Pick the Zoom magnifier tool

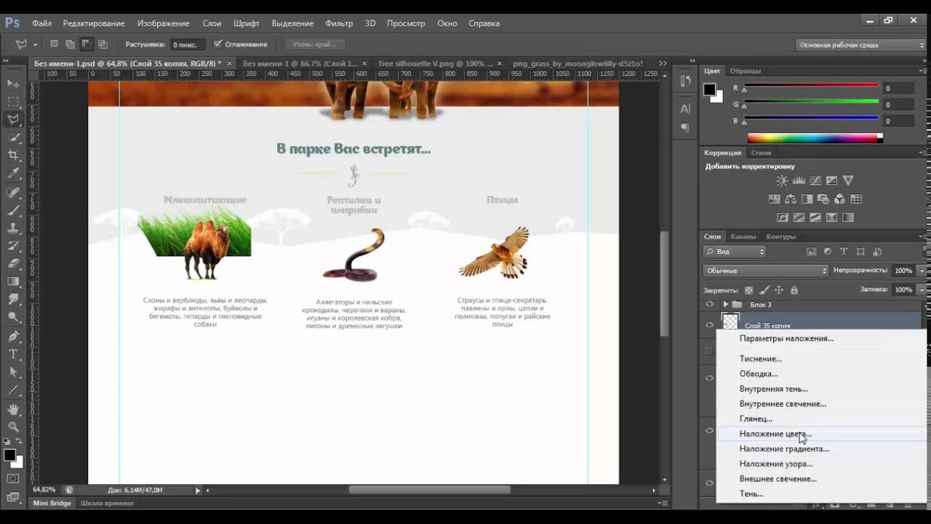[13, 427]
